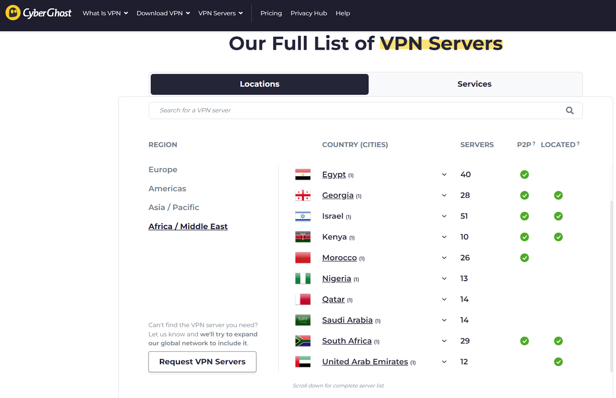This screenshot has width=616, height=398.
Task: Open the Privacy Hub page
Action: click(x=309, y=13)
